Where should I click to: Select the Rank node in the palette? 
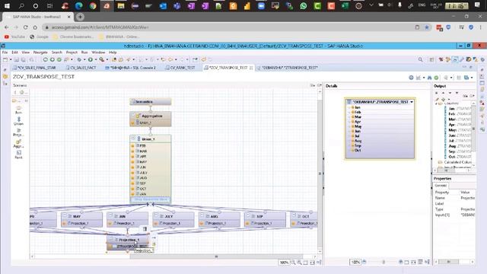18,155
